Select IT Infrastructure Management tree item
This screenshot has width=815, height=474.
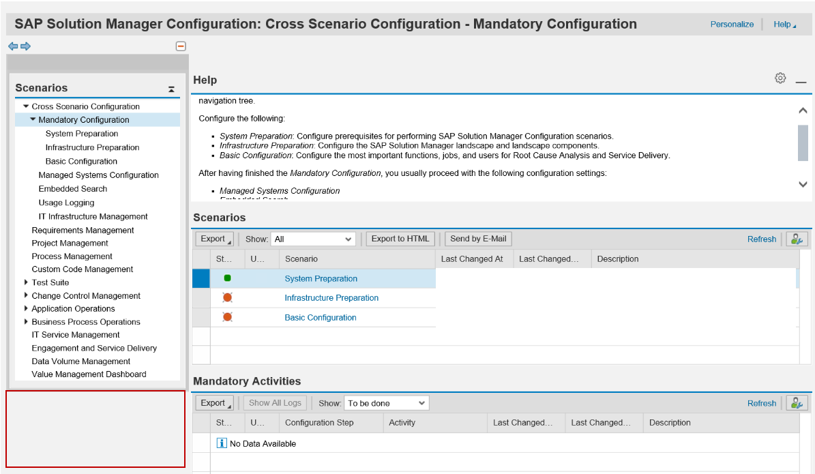93,217
